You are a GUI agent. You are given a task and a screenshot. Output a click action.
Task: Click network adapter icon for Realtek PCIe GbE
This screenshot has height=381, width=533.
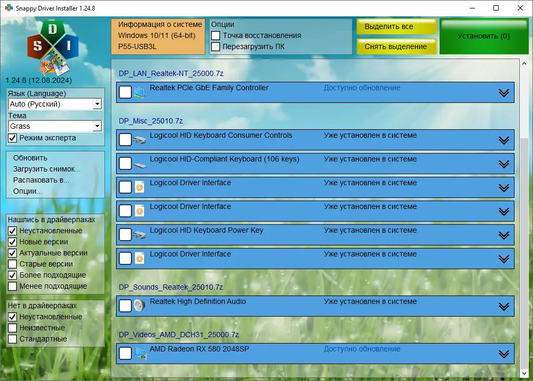(x=139, y=92)
